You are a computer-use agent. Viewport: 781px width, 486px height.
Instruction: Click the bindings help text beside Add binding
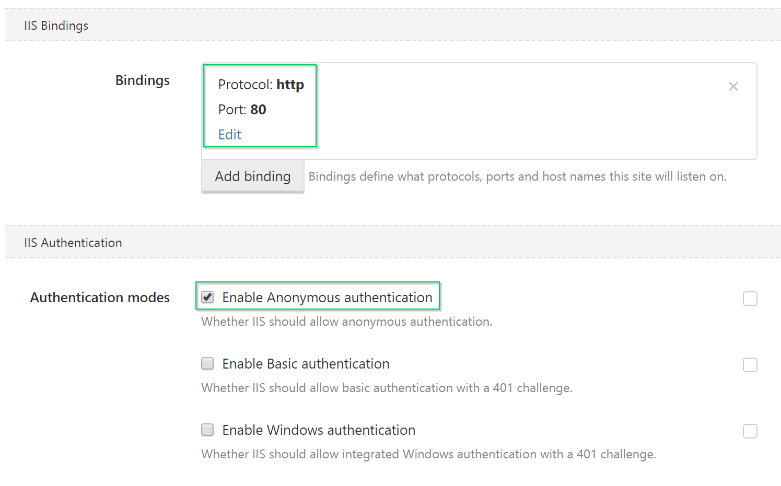click(x=517, y=176)
